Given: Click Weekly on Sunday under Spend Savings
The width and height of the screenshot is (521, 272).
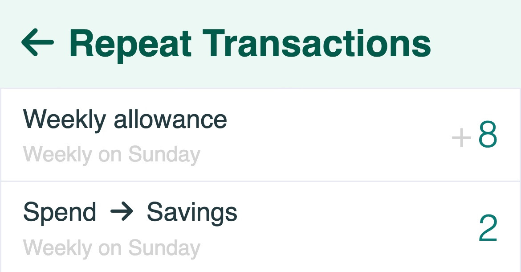Looking at the screenshot, I should [x=111, y=248].
